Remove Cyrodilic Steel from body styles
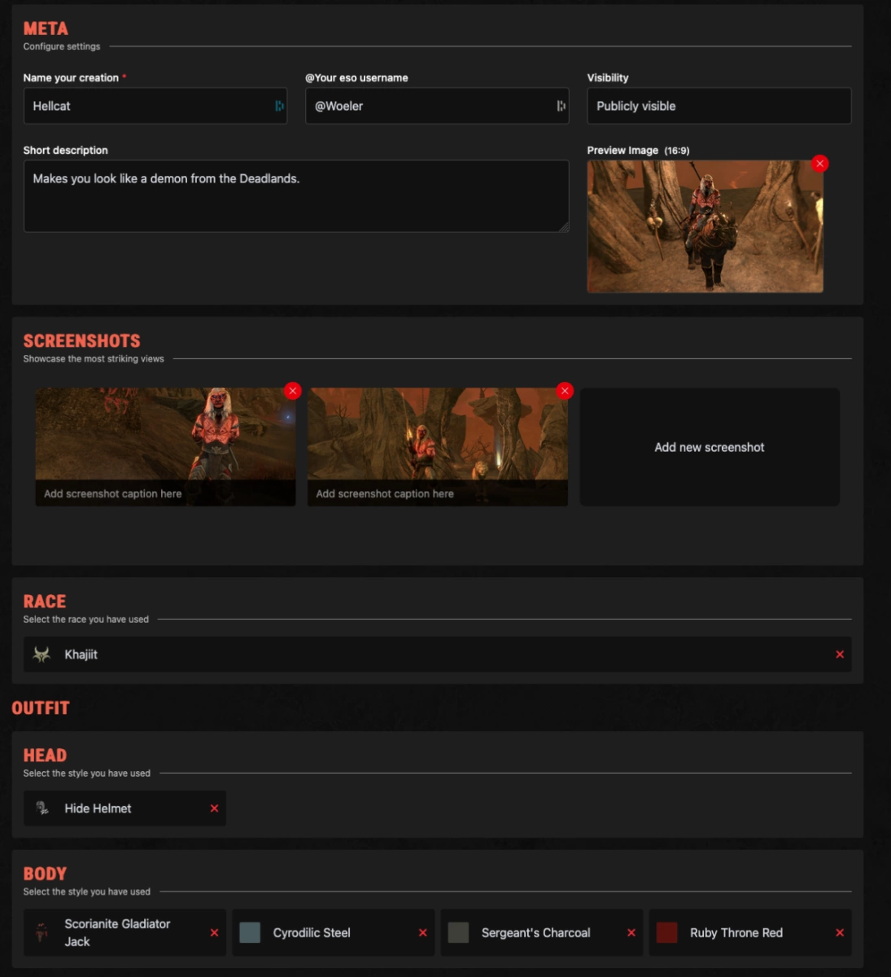The width and height of the screenshot is (891, 977). [422, 932]
